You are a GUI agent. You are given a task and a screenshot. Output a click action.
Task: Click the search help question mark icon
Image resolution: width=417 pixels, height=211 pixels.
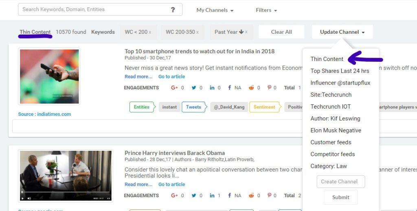tap(173, 10)
